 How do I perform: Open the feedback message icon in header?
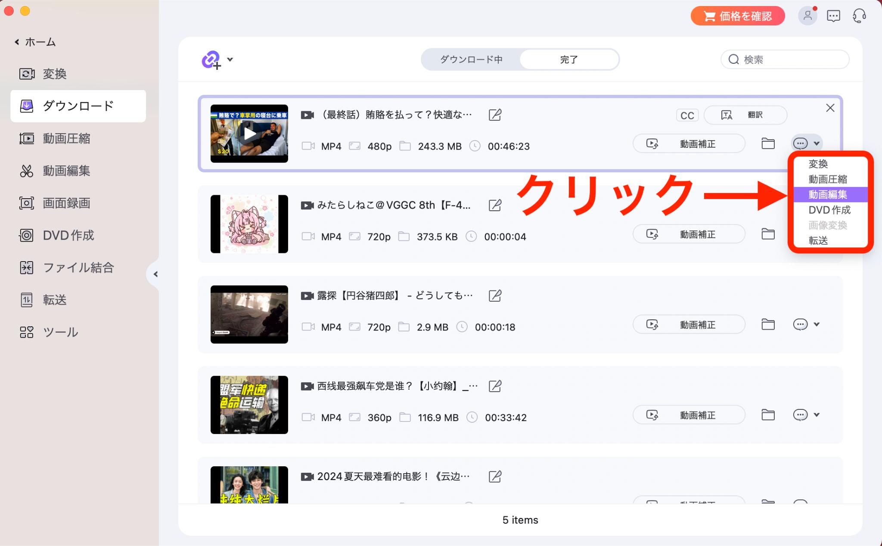click(833, 16)
